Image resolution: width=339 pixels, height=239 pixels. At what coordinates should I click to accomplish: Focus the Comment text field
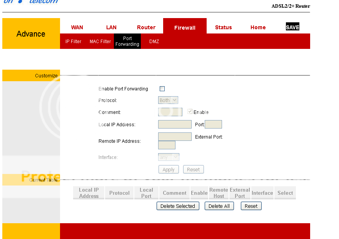pyautogui.click(x=170, y=112)
